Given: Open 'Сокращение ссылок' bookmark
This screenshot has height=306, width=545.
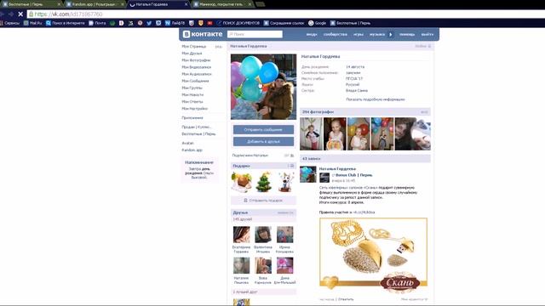Looking at the screenshot, I should point(284,23).
